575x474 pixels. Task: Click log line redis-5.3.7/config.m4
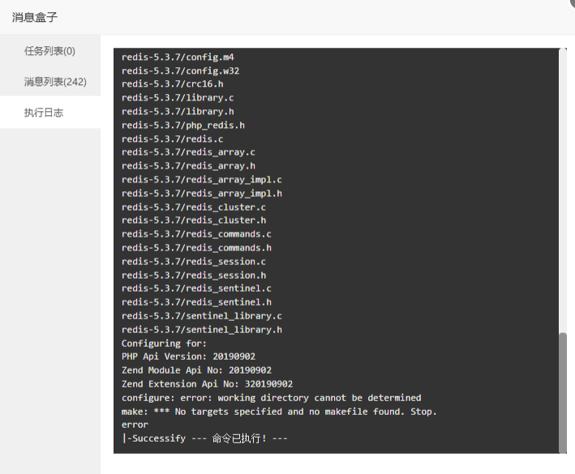tap(178, 58)
